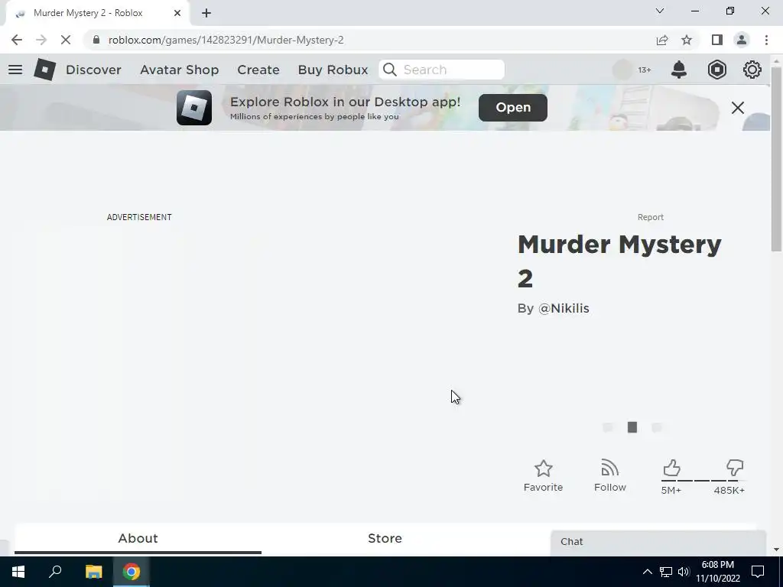Viewport: 783px width, 587px height.
Task: Open the Create menu item
Action: (258, 70)
